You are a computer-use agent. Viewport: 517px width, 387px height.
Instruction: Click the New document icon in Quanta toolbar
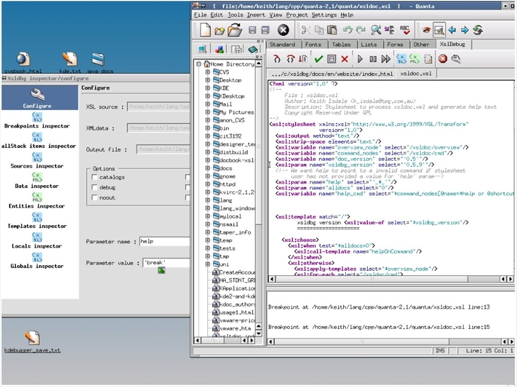tap(205, 30)
